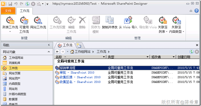The image size is (201, 106).
Task: Click the green Refresh icon in title bar
Action: (27, 4)
